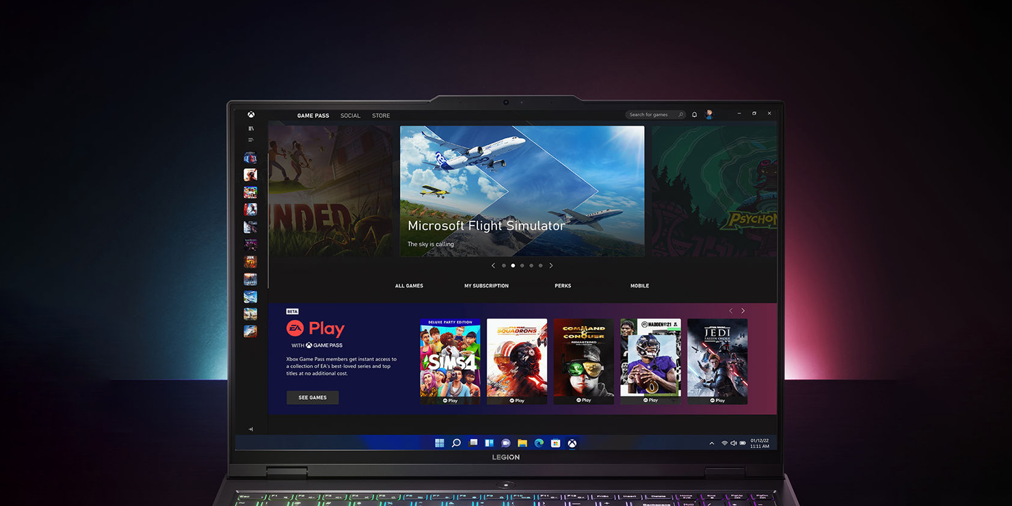Image resolution: width=1012 pixels, height=506 pixels.
Task: Open Task View on the taskbar
Action: click(x=472, y=443)
